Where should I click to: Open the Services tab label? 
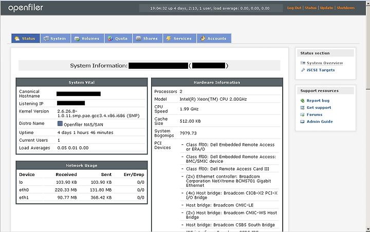pos(182,38)
